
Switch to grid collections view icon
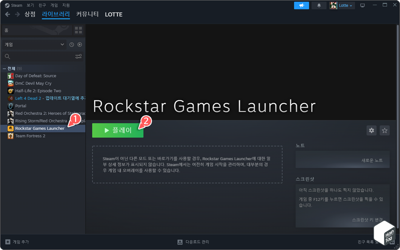[79, 30]
